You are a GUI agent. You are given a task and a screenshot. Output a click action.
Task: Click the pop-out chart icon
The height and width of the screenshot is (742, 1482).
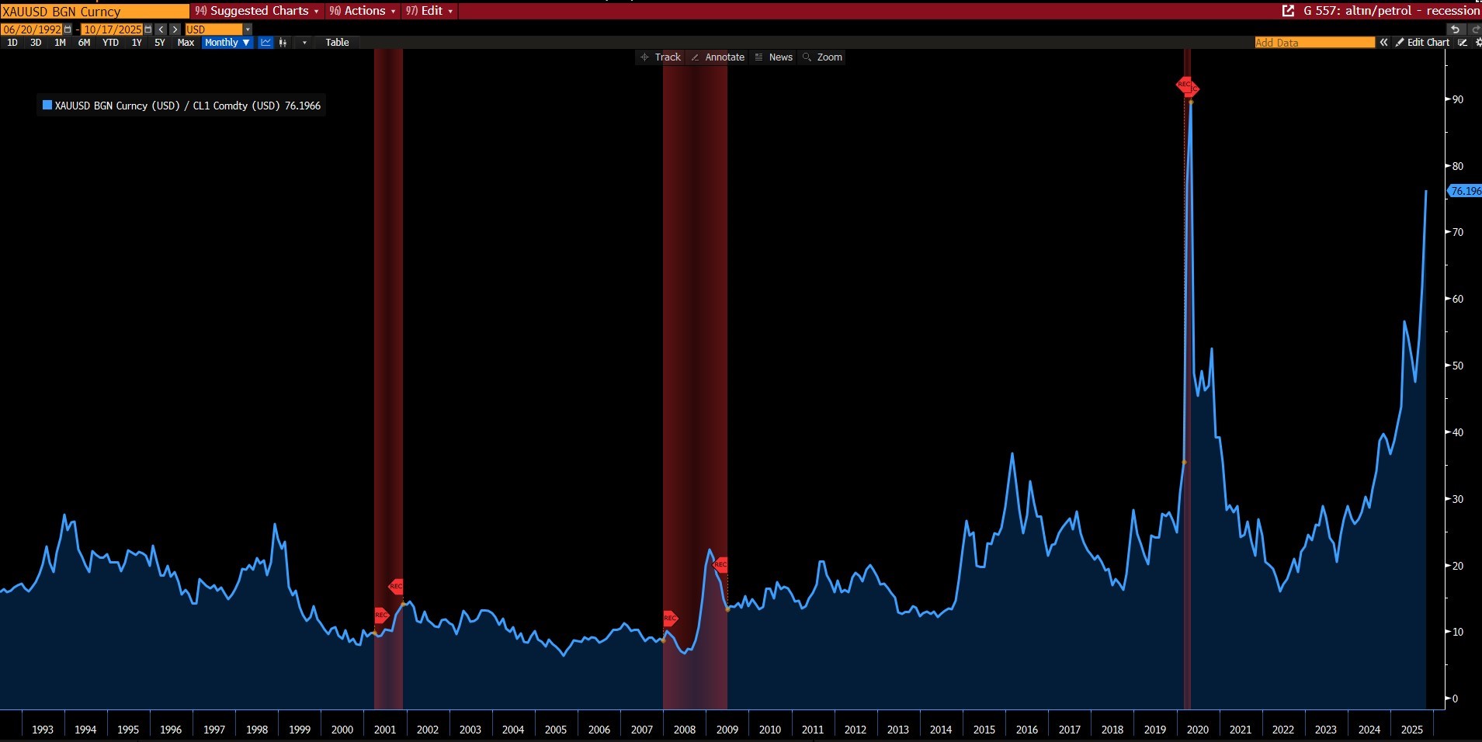pos(1288,11)
